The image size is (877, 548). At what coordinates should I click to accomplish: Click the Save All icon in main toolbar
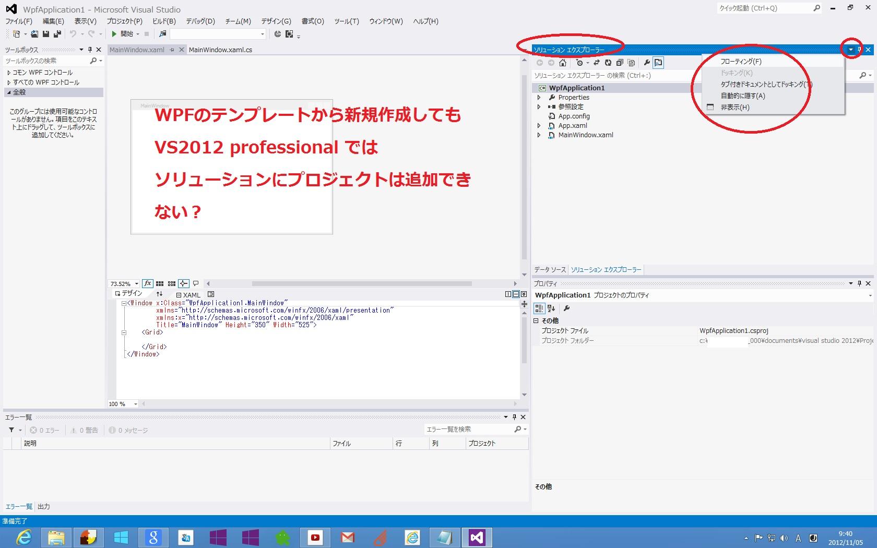(57, 34)
